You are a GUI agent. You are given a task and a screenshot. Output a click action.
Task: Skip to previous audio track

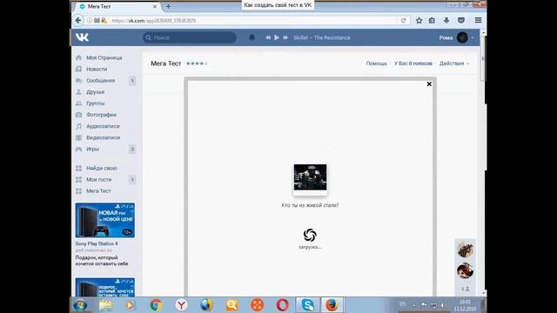(x=268, y=37)
